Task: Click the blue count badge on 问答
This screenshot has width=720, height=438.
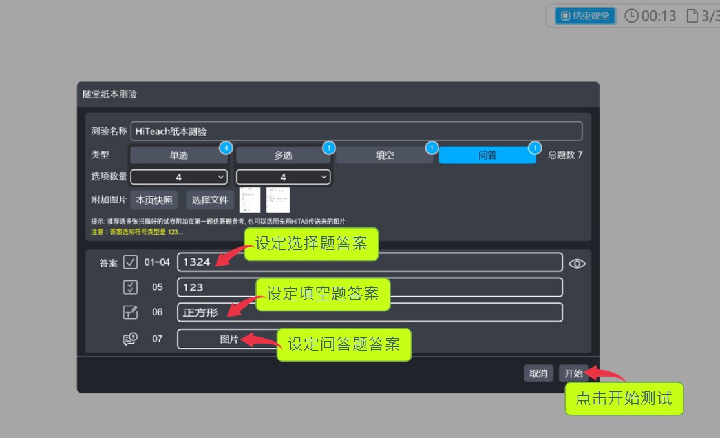Action: click(534, 148)
